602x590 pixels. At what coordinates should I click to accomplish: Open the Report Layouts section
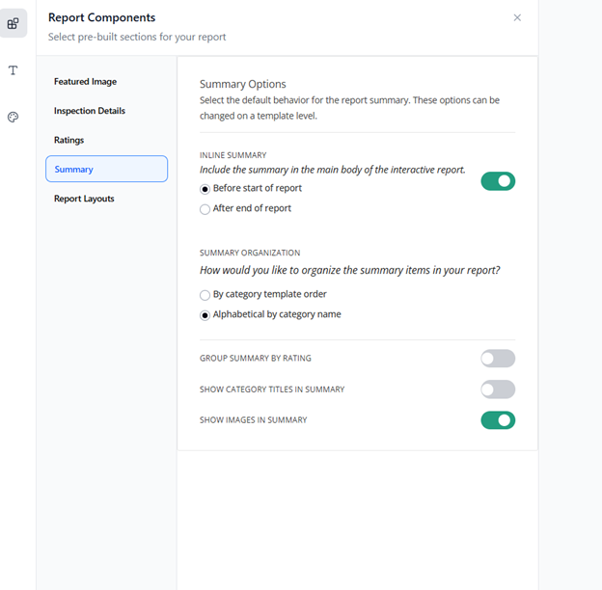[84, 199]
